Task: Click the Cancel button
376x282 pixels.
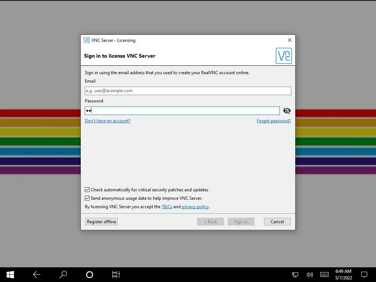Action: [277, 221]
